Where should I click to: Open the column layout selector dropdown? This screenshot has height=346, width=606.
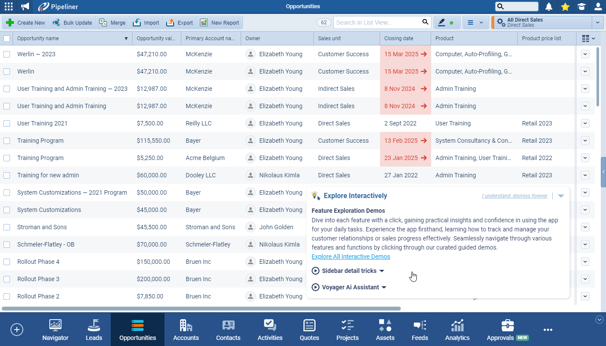(x=588, y=38)
